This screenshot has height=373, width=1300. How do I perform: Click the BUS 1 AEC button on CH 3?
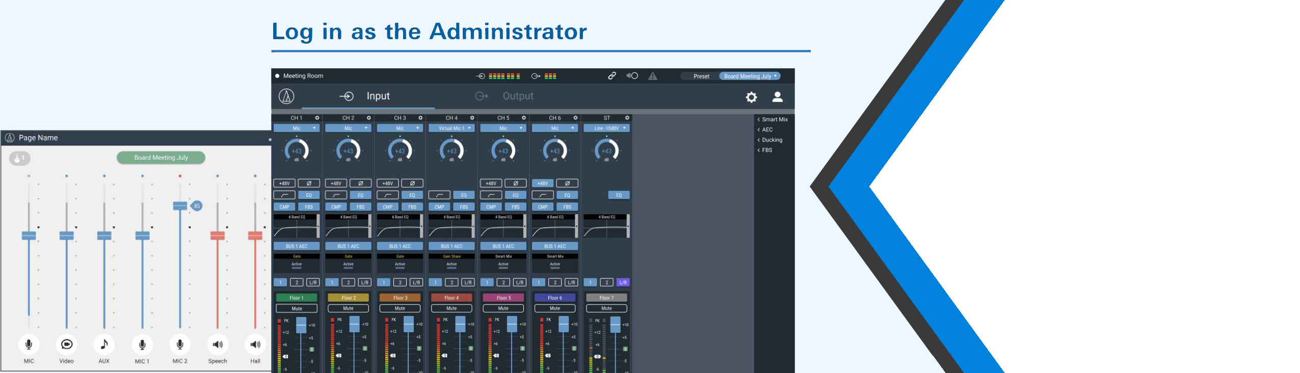click(400, 246)
